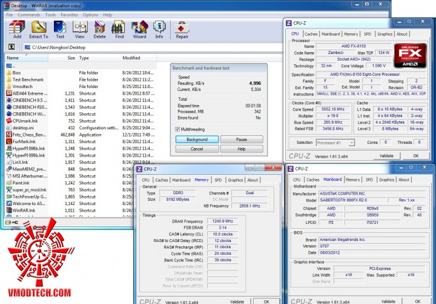Screen dimensions: 436x304
Task: Switch to Caches tab in top CPU-Z
Action: (x=311, y=34)
